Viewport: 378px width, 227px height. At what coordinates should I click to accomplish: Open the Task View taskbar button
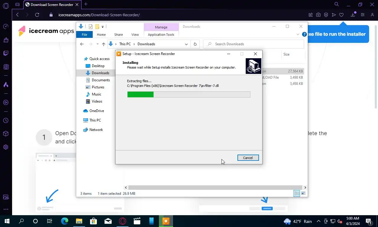coord(50,221)
